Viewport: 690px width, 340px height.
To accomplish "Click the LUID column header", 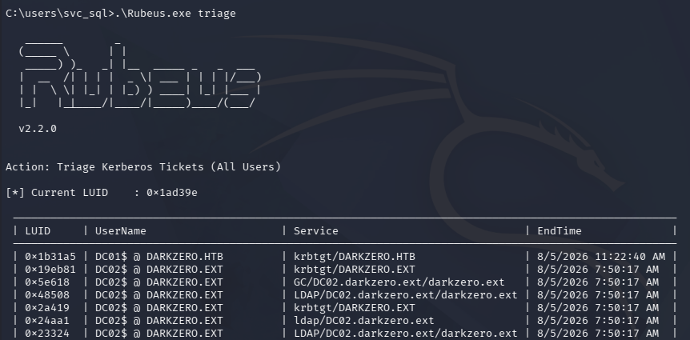I will [38, 231].
